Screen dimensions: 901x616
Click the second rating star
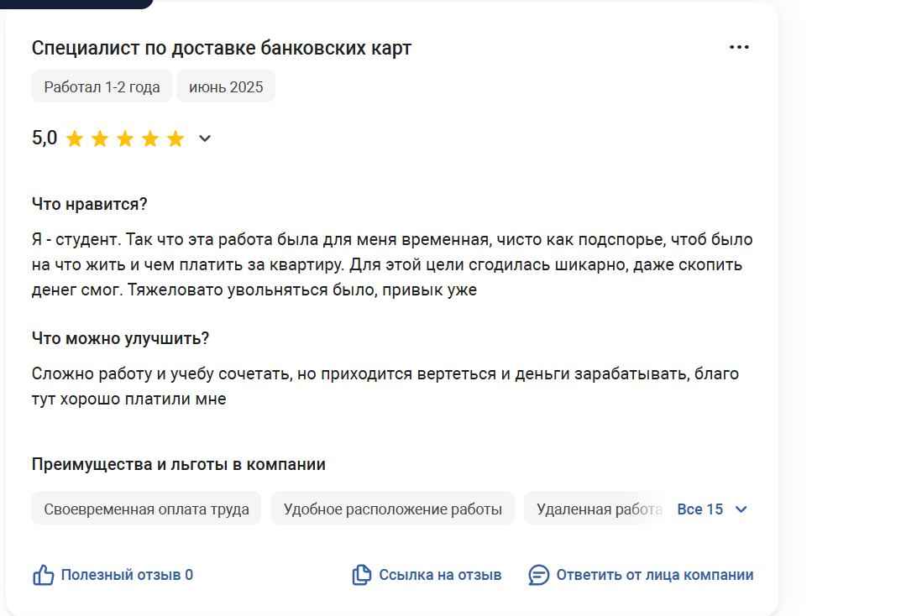pyautogui.click(x=100, y=138)
